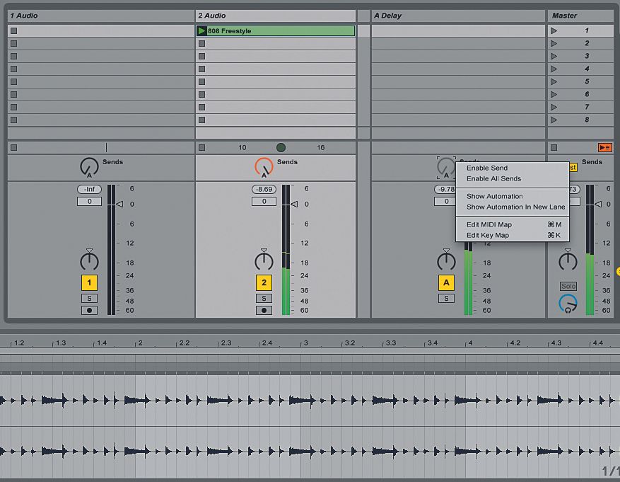The width and height of the screenshot is (620, 482).
Task: Click Show Automation In New Lane
Action: (512, 207)
